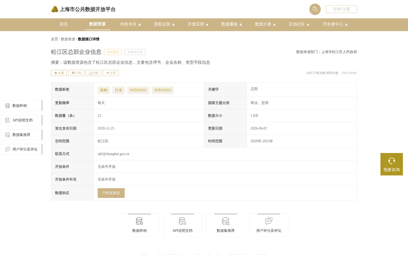Expand the 特色专区 menu arrow
Screen dimensions: 408x255
(x=140, y=24)
